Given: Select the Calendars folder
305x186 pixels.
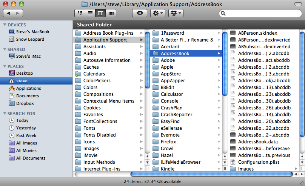Looking at the screenshot, I should coord(109,74).
